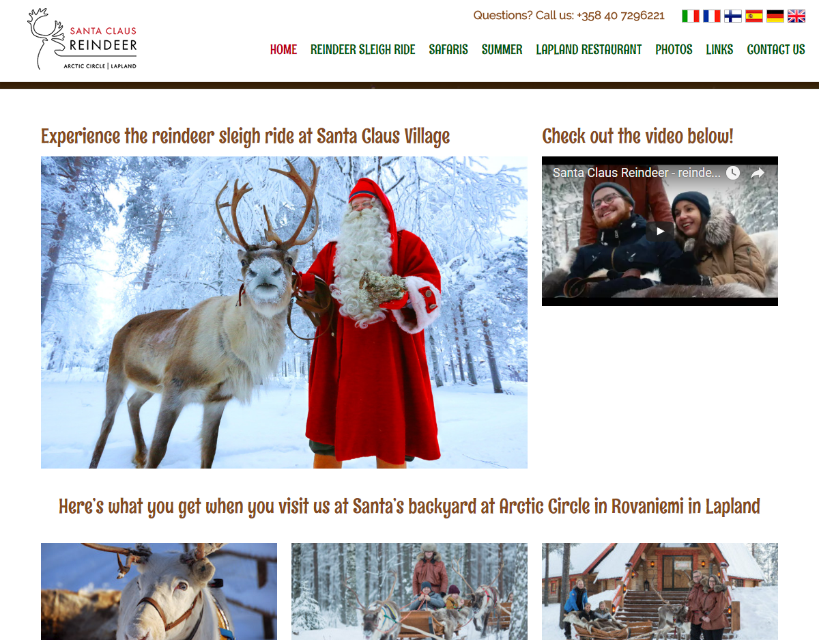Open the Lapland Restaurant page
The image size is (819, 640).
[x=588, y=49]
